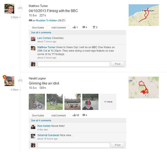Open the Prestatyn route map thumbnail
Screen dimensions: 167x152
(144, 15)
